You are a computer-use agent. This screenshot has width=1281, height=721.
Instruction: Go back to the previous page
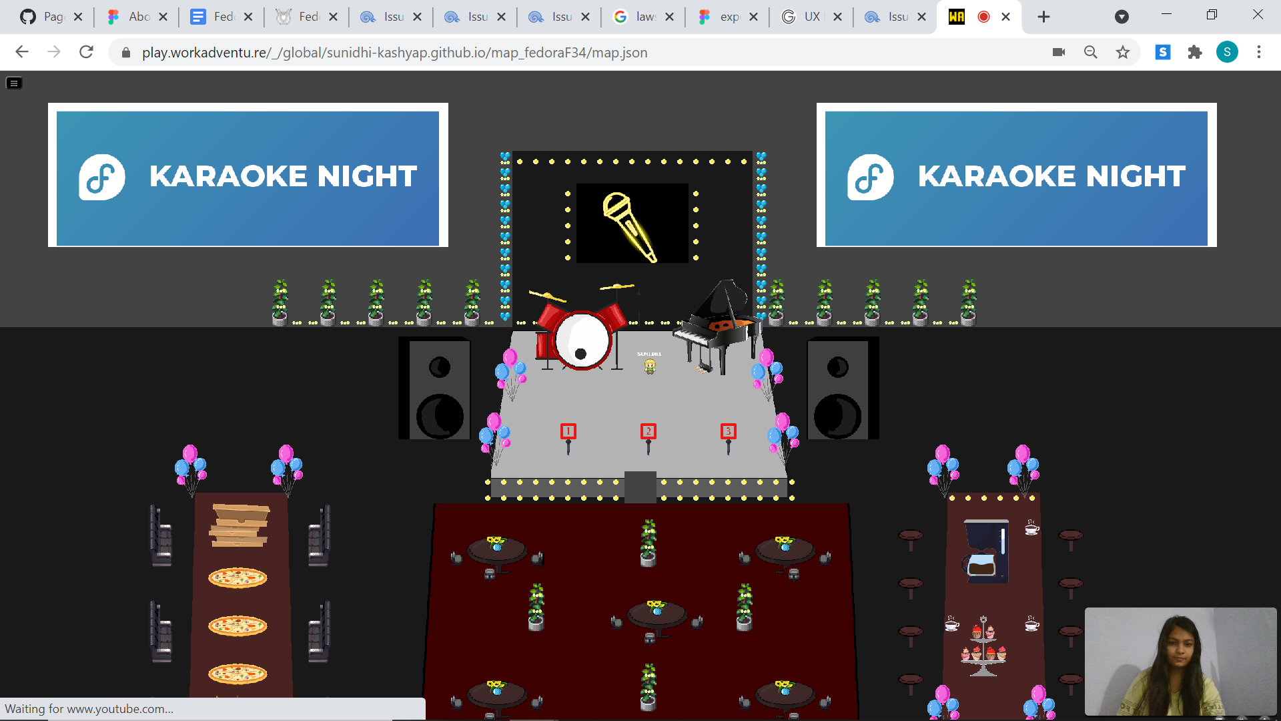tap(22, 52)
